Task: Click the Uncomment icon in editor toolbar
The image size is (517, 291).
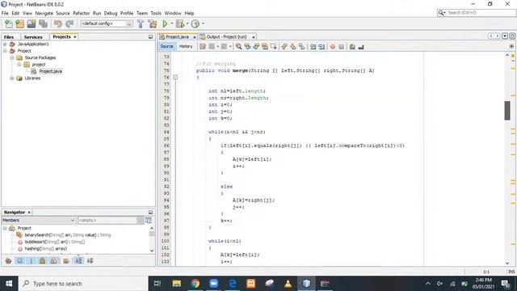Action: pyautogui.click(x=361, y=47)
